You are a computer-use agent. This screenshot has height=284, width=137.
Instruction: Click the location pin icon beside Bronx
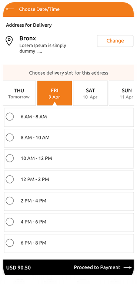click(9, 41)
